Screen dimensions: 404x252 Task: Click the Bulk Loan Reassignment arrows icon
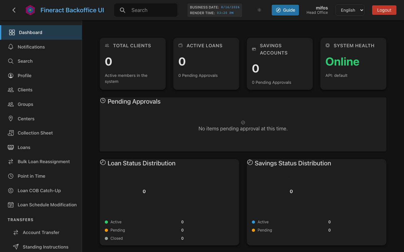[x=11, y=162]
